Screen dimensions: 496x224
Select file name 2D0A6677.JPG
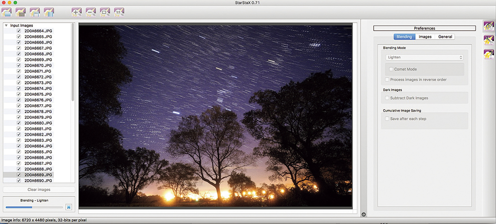pos(38,106)
